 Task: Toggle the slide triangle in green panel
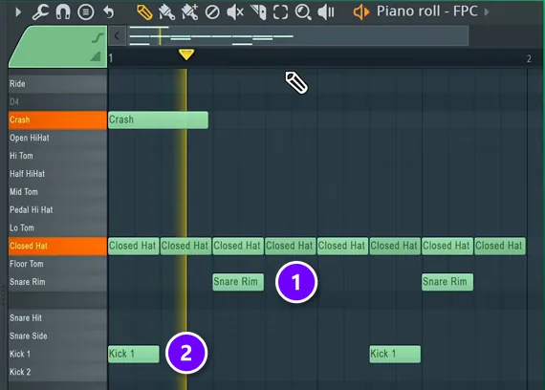tap(96, 56)
